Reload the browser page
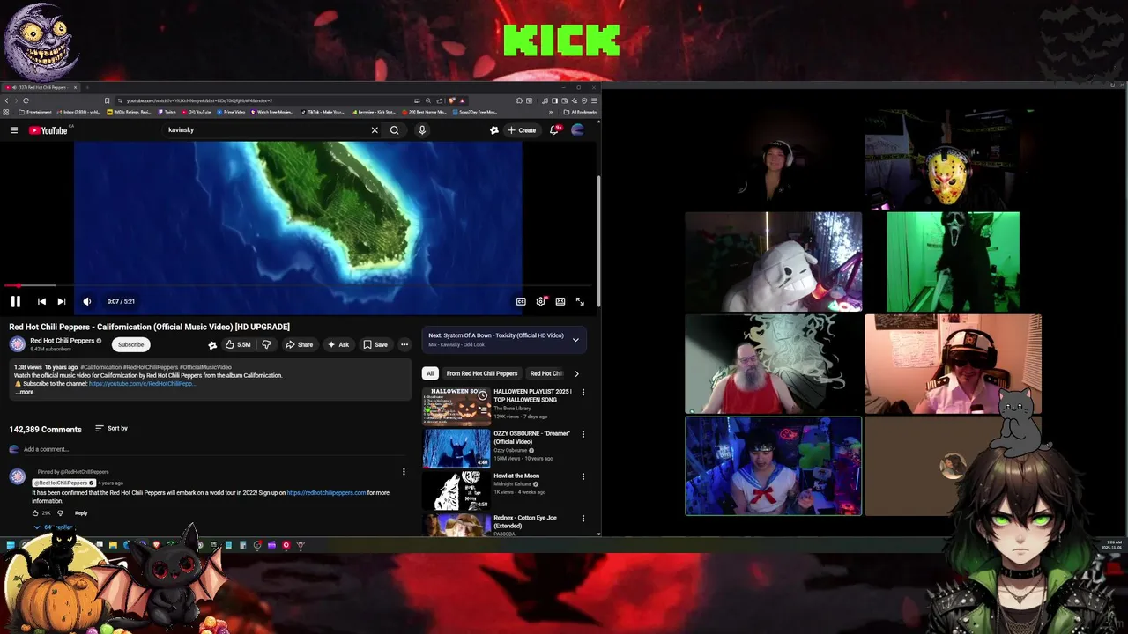This screenshot has height=634, width=1128. tap(26, 100)
